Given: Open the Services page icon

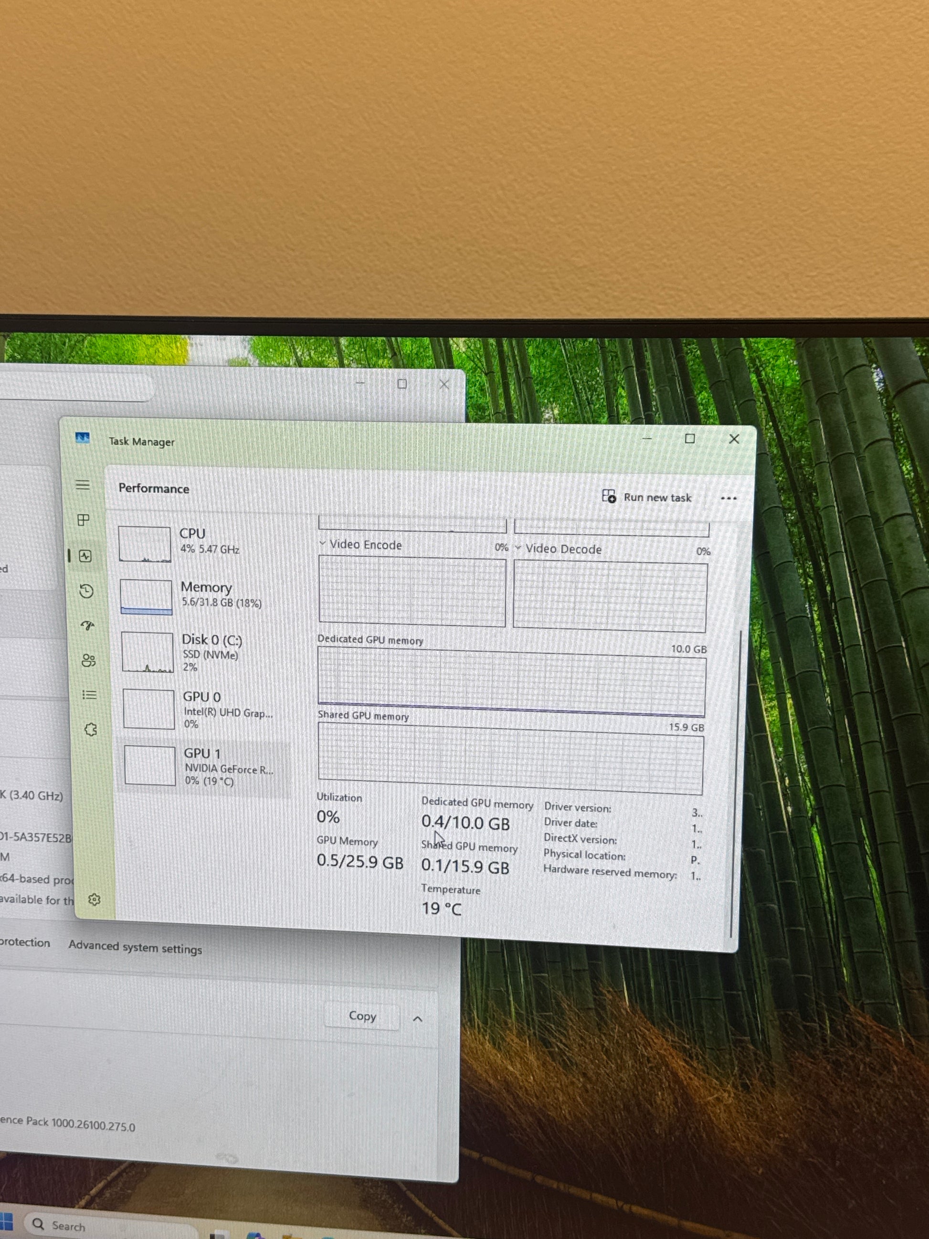Looking at the screenshot, I should 91,729.
